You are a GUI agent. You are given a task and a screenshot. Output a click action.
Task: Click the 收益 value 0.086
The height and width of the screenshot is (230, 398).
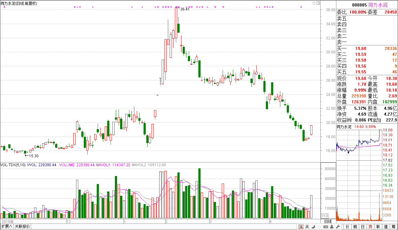(x=361, y=120)
